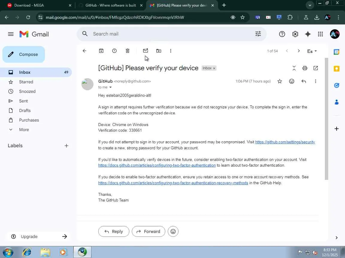Hide the side panel chevron
The height and width of the screenshot is (258, 345).
(336, 238)
